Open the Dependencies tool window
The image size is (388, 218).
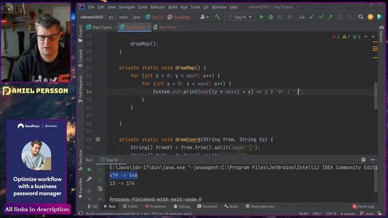pos(260,206)
